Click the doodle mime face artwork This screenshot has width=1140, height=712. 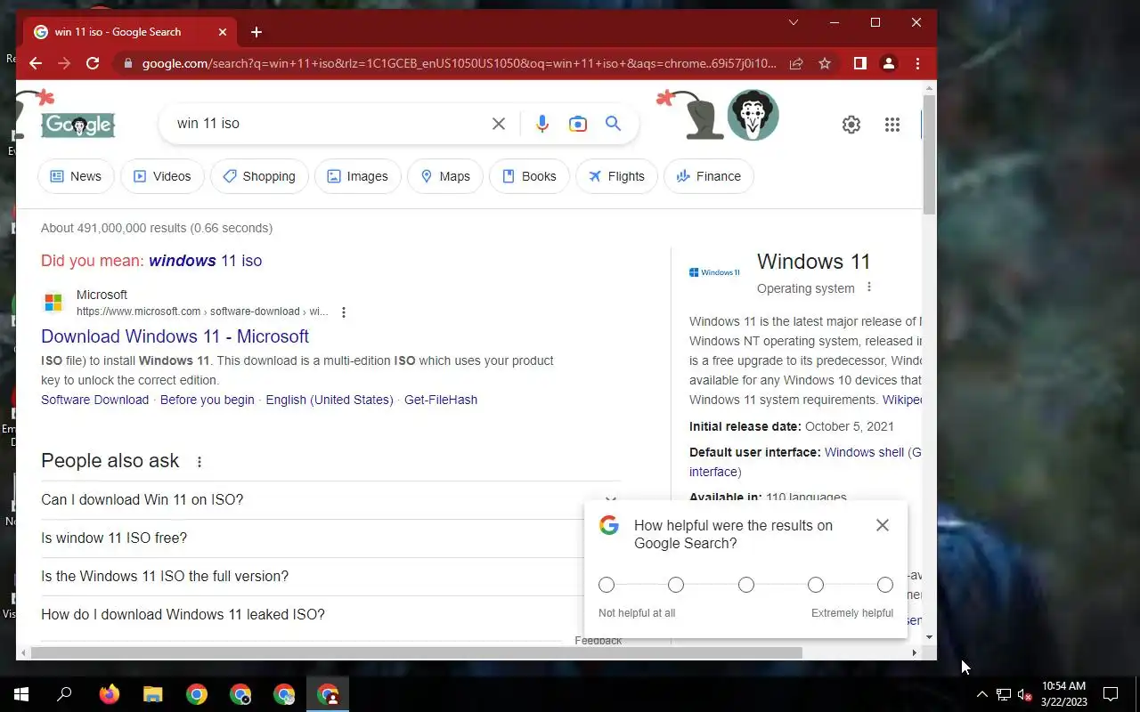tap(753, 116)
